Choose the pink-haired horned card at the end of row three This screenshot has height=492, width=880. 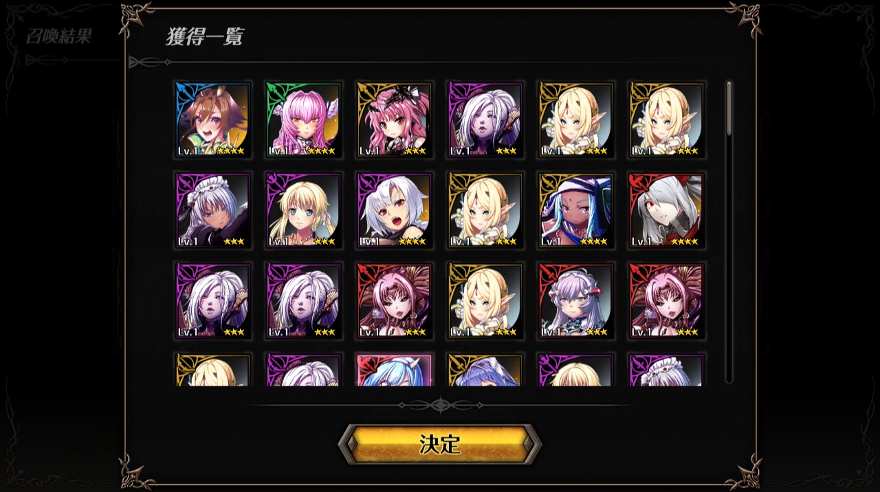click(x=667, y=301)
